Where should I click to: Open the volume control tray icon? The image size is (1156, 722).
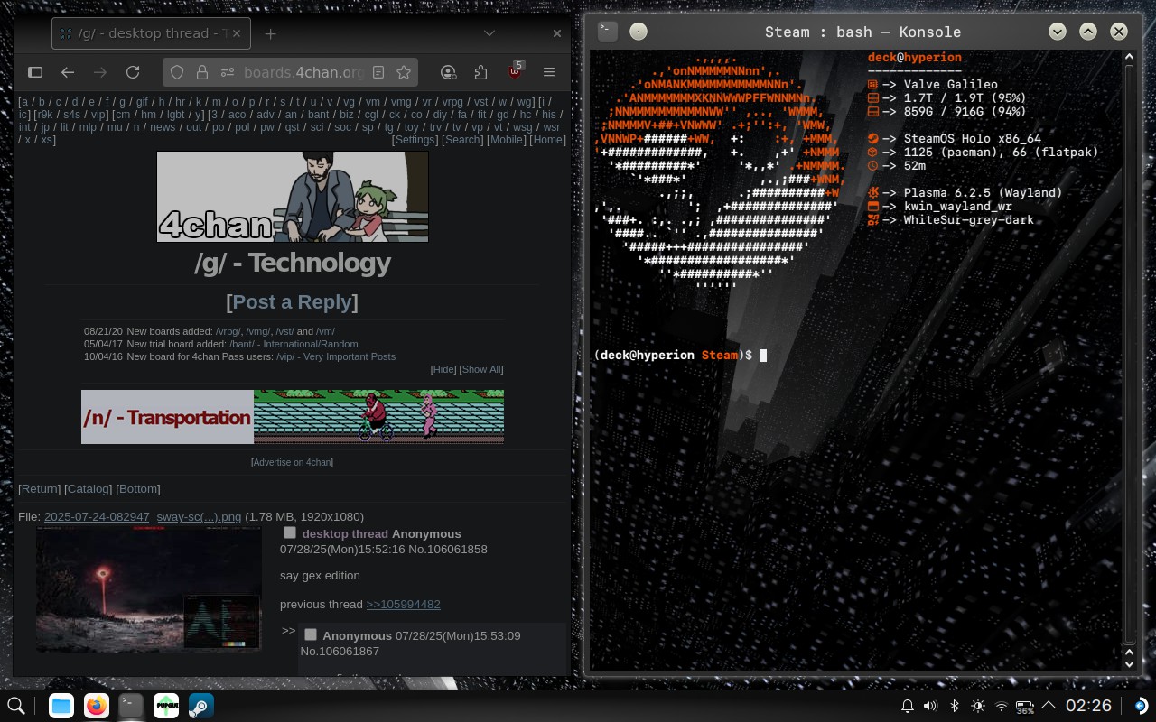[x=931, y=706]
